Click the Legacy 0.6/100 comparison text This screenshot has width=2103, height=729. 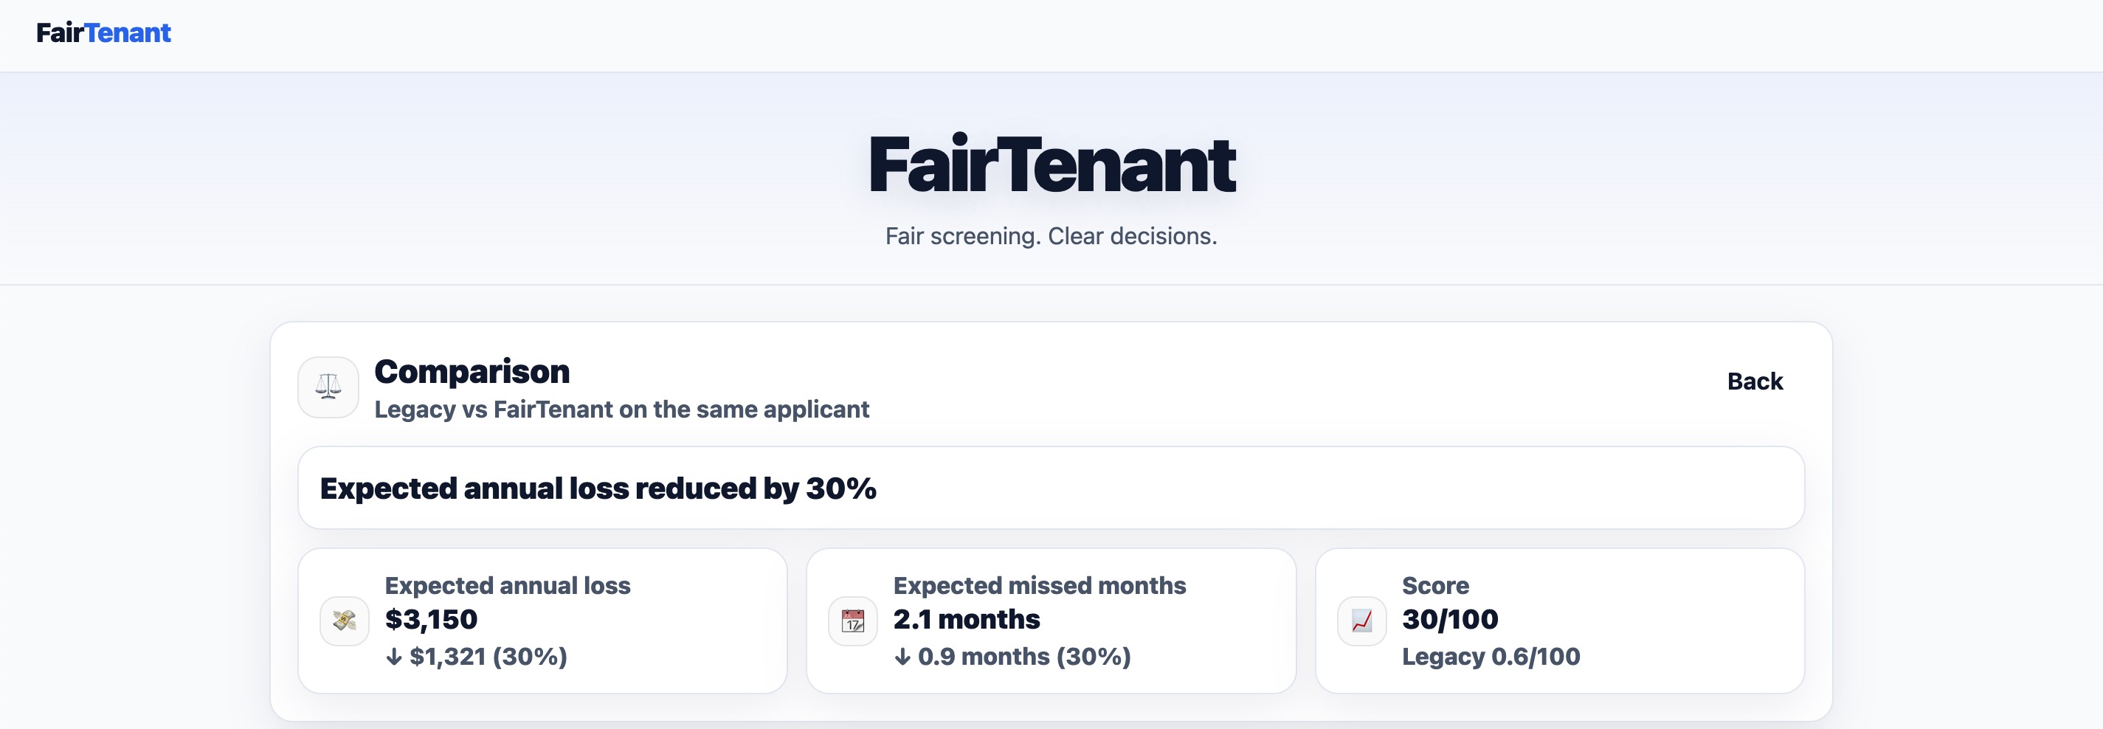1491,657
